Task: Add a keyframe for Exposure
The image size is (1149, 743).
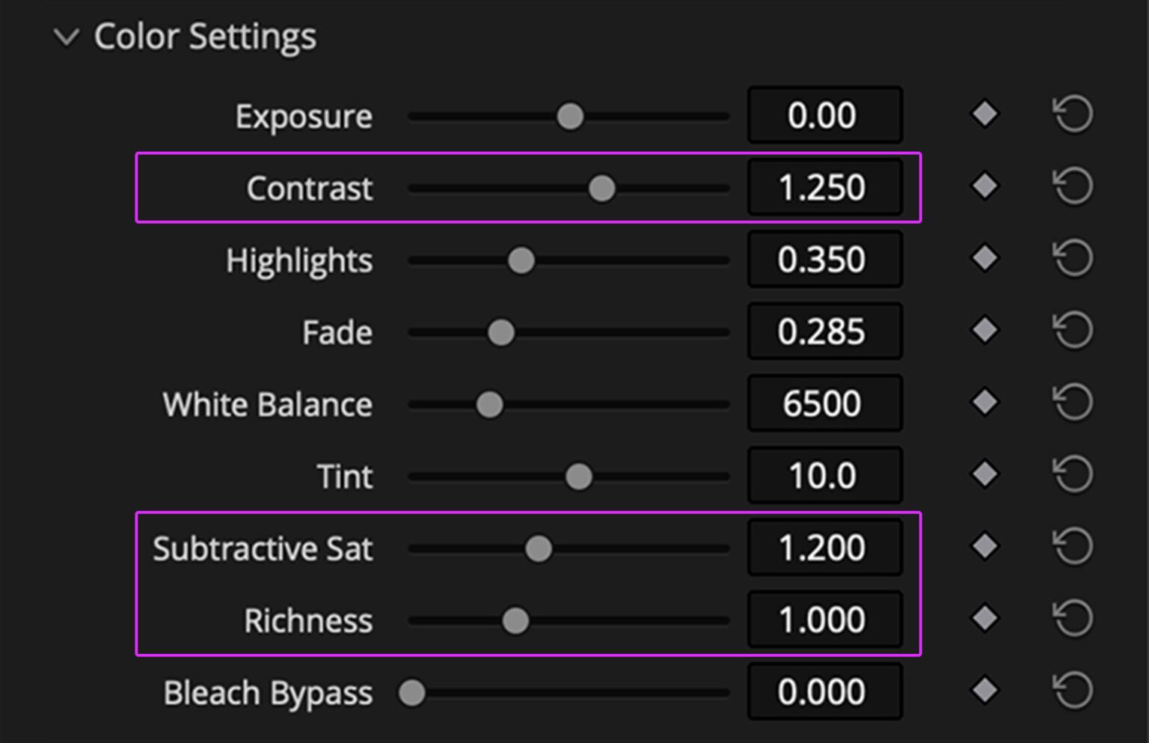Action: [x=984, y=114]
